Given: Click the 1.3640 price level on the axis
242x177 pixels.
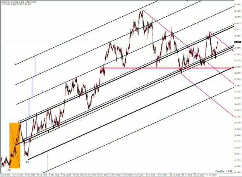Looking at the screenshot, I should coord(237,85).
